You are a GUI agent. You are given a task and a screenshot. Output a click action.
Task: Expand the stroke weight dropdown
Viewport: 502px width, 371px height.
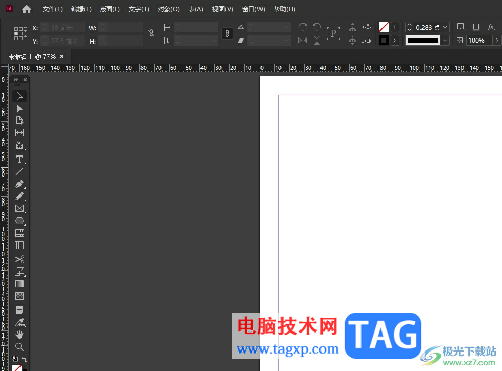[x=445, y=27]
